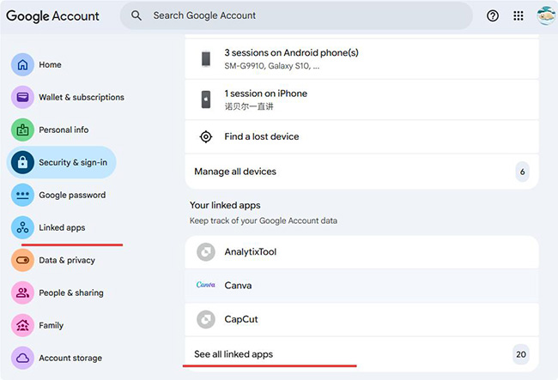558x380 pixels.
Task: Click the Your linked apps heading
Action: point(225,205)
